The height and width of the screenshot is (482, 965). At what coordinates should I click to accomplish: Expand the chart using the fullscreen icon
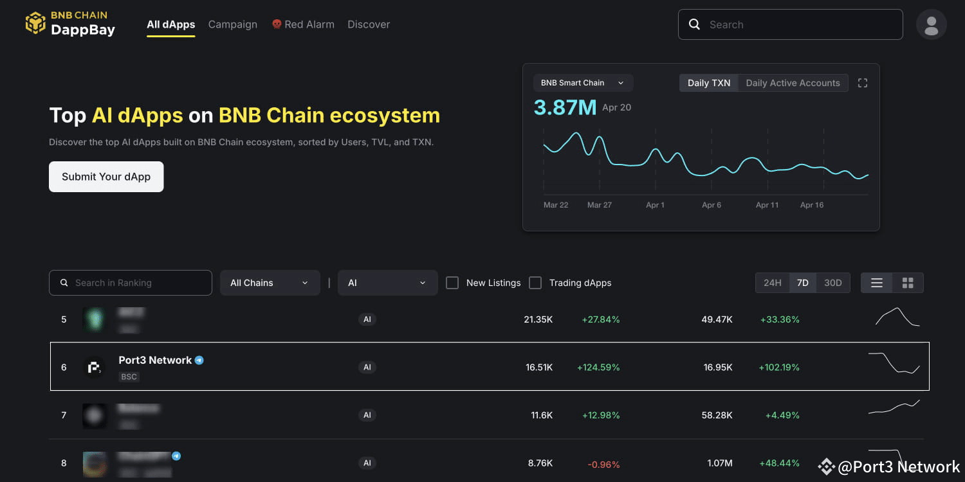click(862, 82)
